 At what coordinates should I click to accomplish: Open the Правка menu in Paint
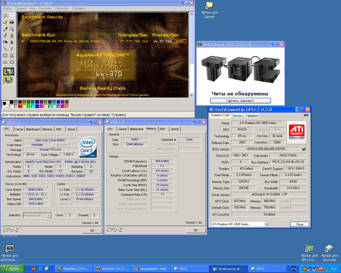(x=21, y=8)
